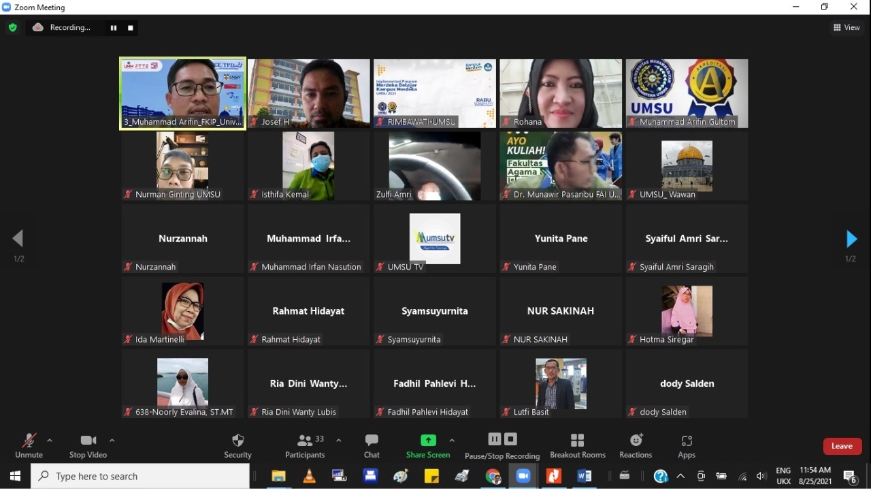This screenshot has height=495, width=871.
Task: Select the 3_Muhammad Arifin_FKIP video tile
Action: point(182,93)
